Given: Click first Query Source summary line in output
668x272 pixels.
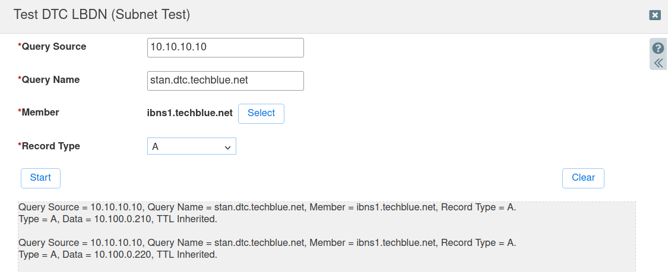Looking at the screenshot, I should (x=267, y=207).
